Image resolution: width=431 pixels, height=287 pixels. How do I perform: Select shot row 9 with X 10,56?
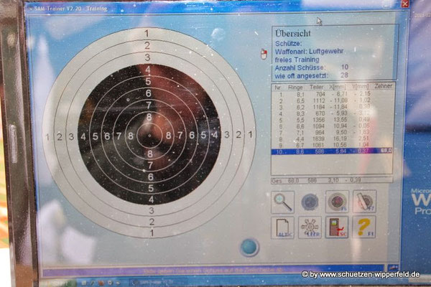pos(331,145)
